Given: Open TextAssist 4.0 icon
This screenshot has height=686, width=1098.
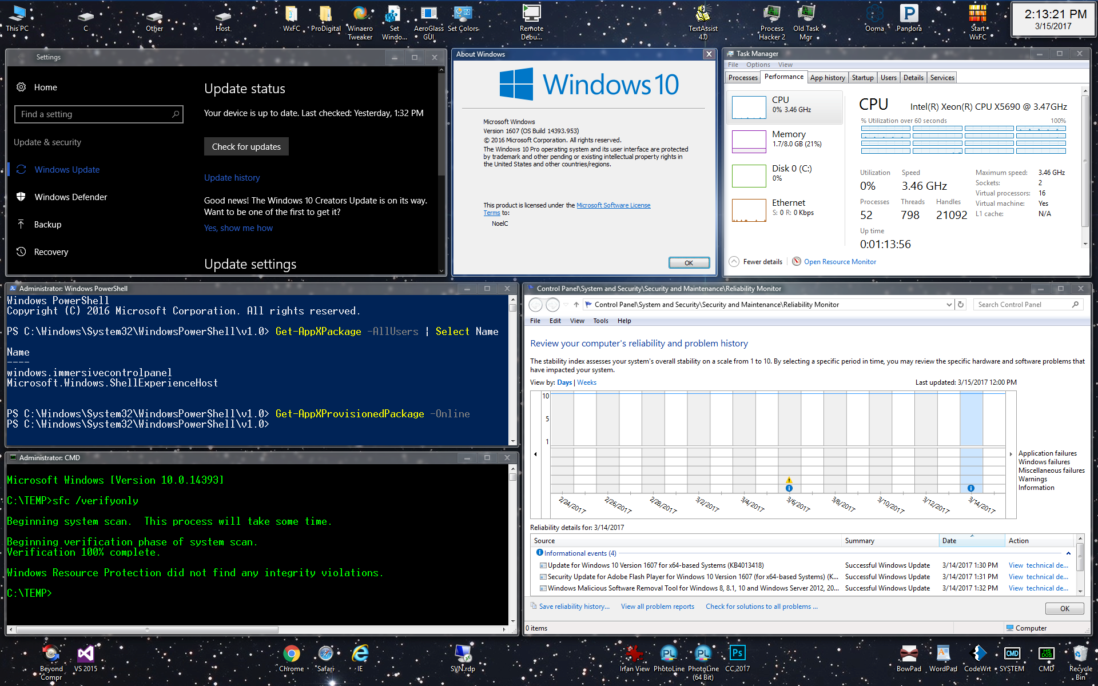Looking at the screenshot, I should [x=703, y=23].
